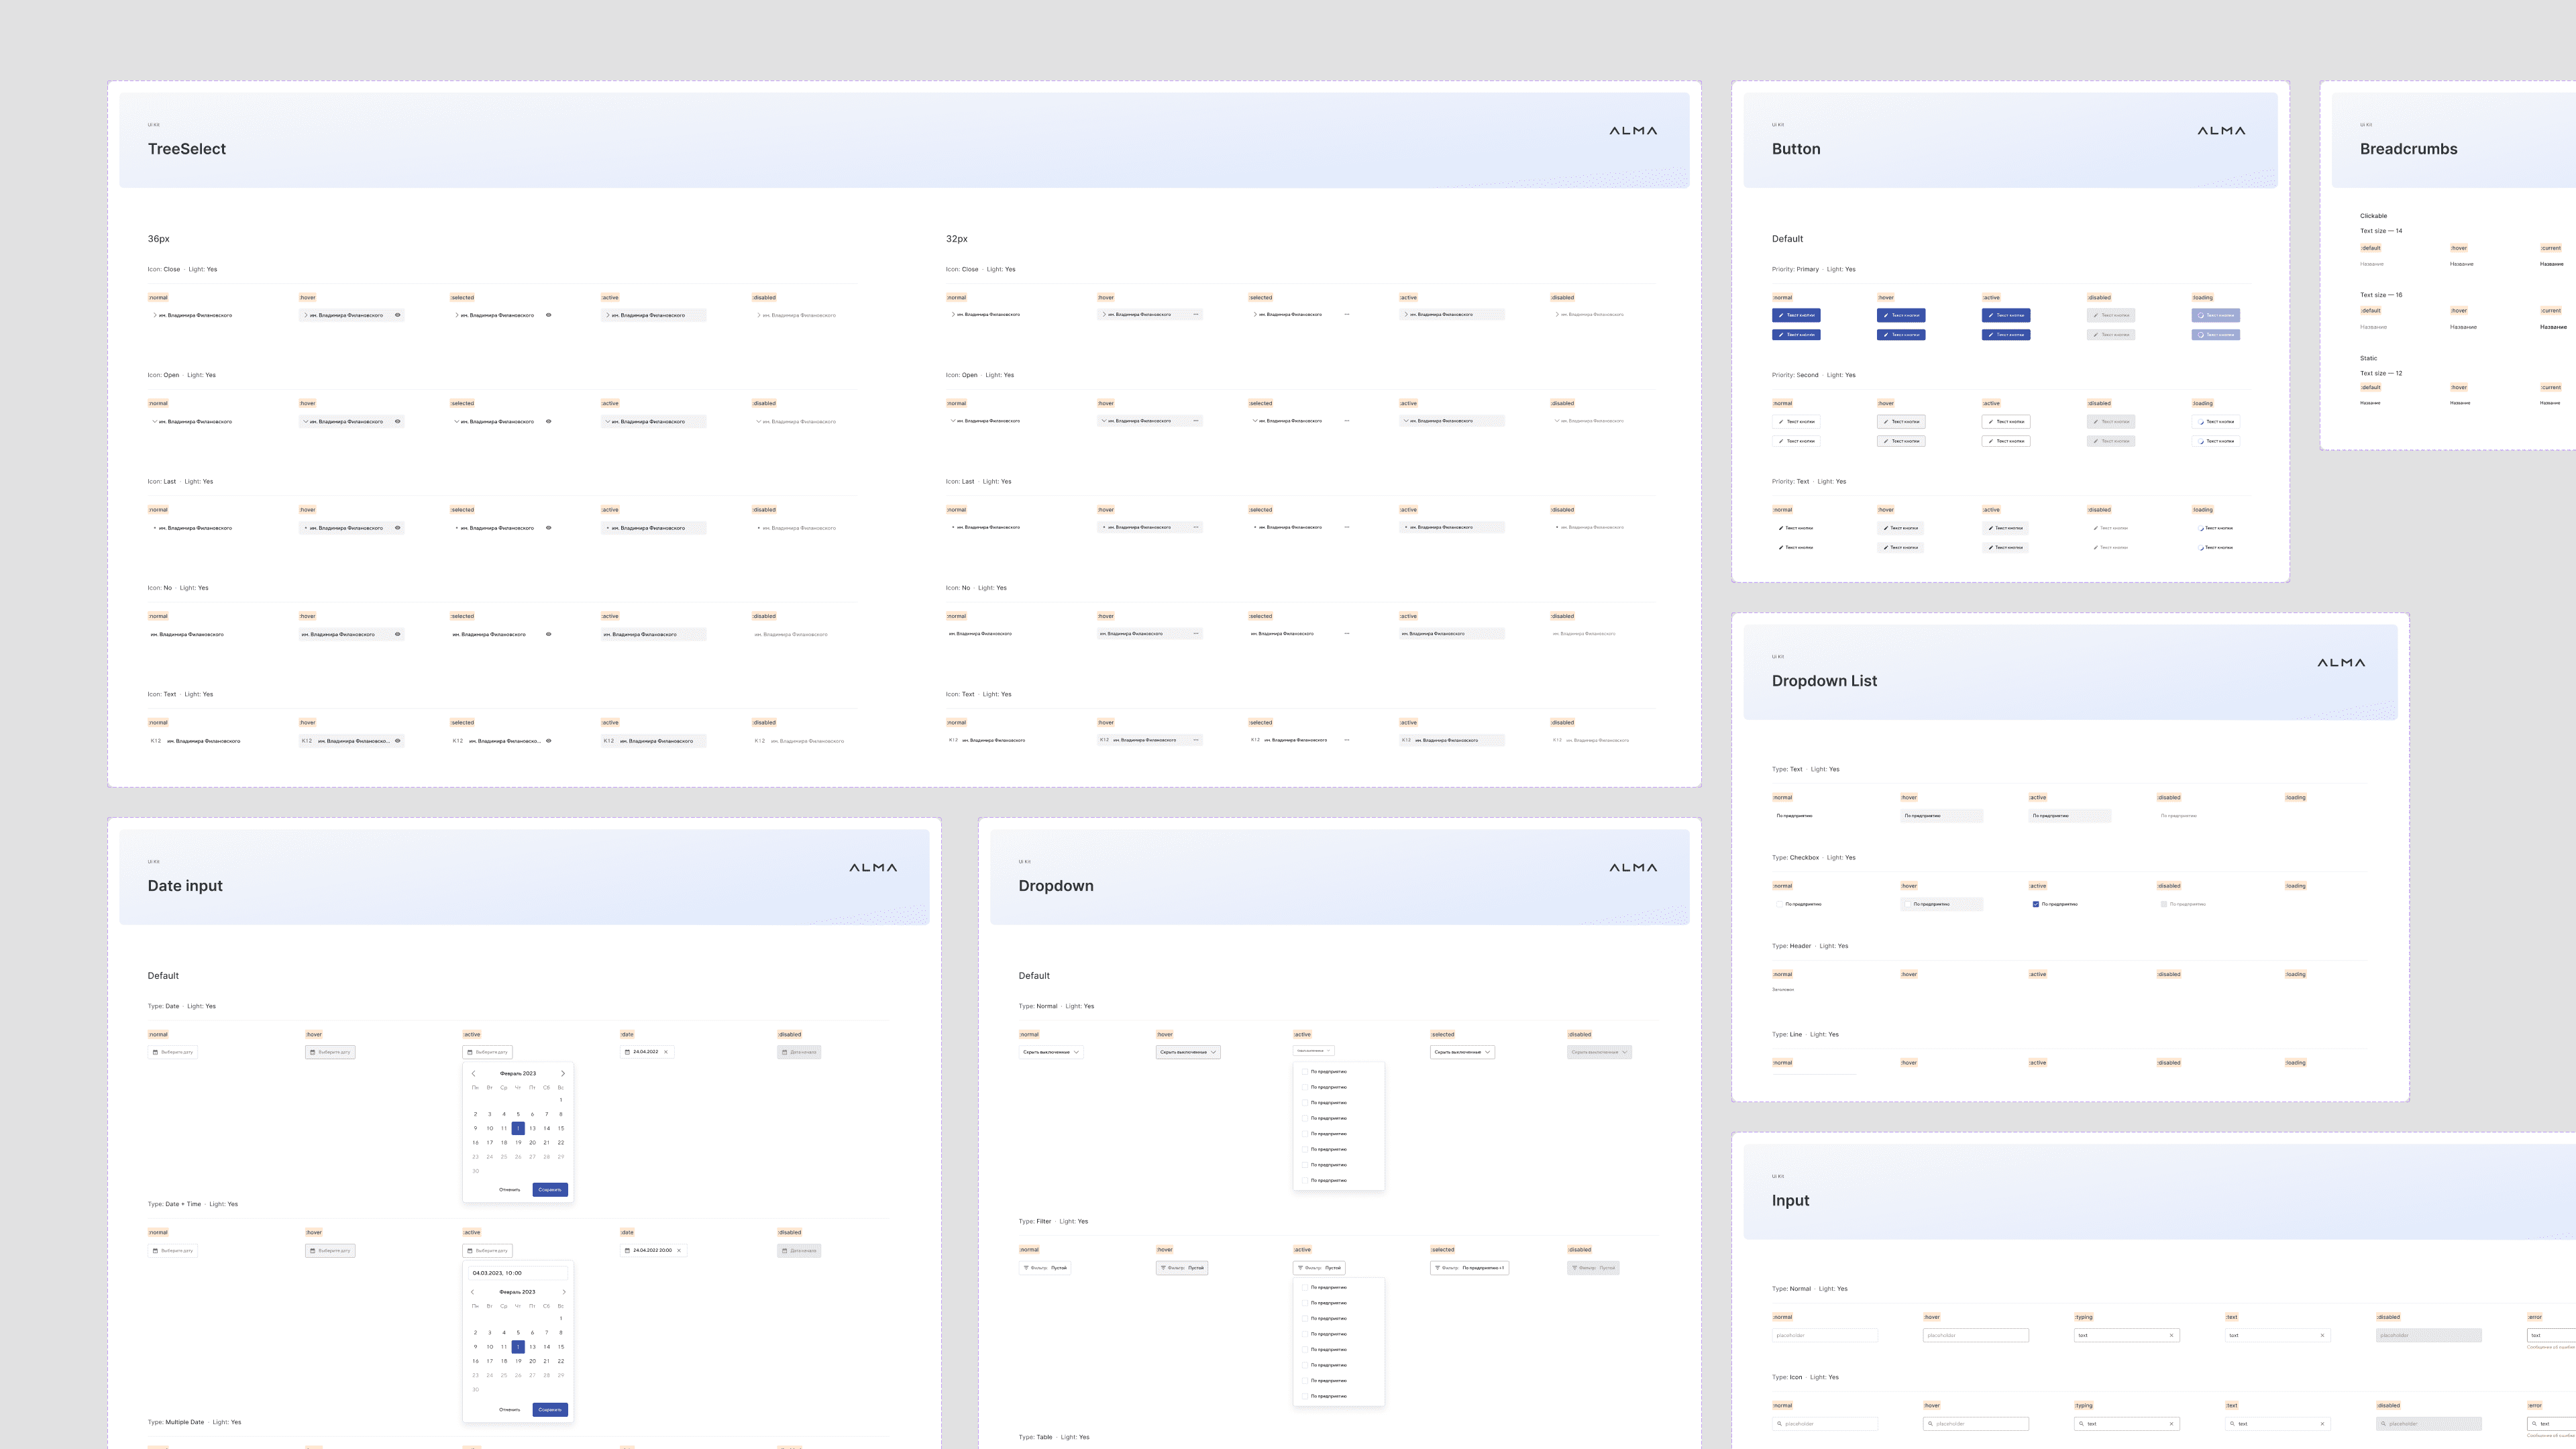This screenshot has width=2576, height=1449.
Task: Click clear X in Input Type Normal typing field
Action: 2171,1335
